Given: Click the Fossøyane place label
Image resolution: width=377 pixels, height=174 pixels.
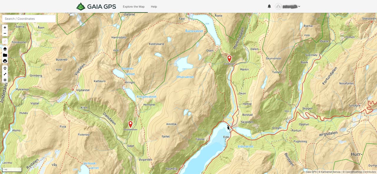Looking at the screenshot, I should click(x=19, y=42).
